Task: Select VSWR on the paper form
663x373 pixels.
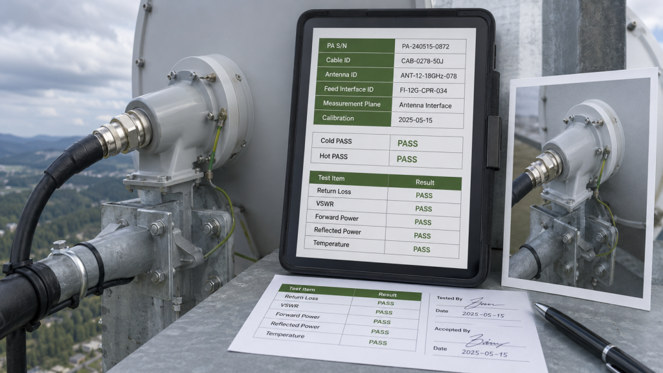Action: [289, 306]
